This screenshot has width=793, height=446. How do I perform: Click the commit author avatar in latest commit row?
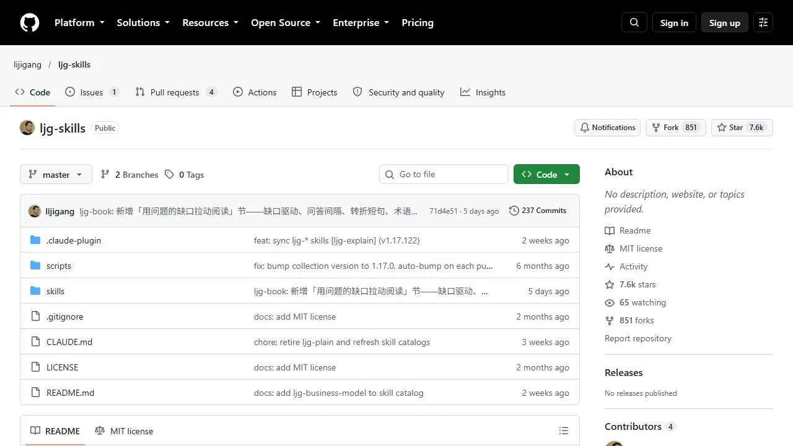coord(35,211)
